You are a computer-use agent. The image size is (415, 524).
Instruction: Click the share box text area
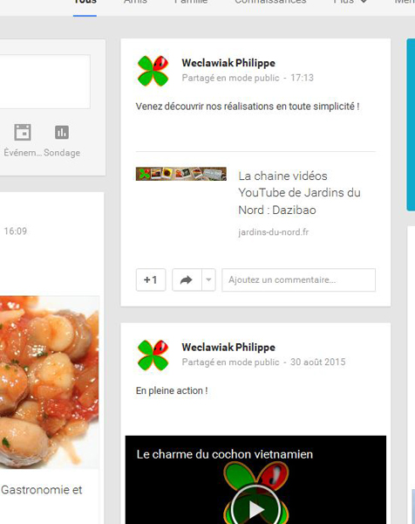coord(45,81)
